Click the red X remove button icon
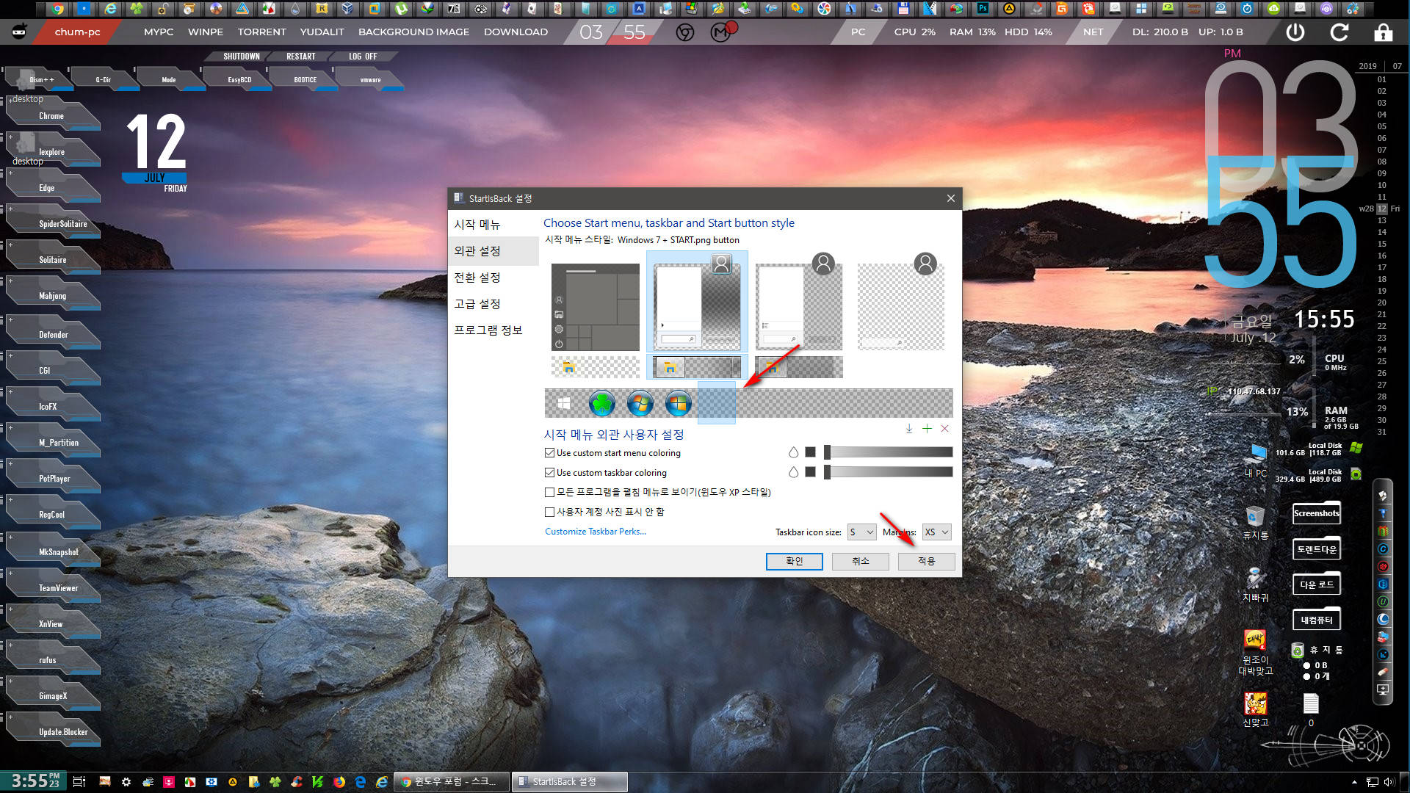 coord(945,429)
